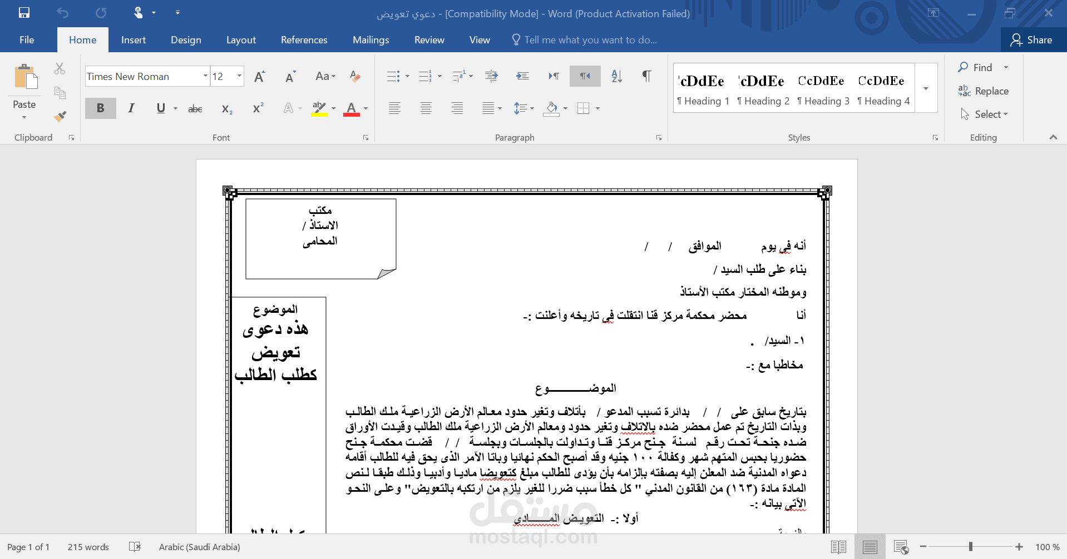This screenshot has width=1067, height=559.
Task: Click the 215 words count
Action: click(88, 547)
